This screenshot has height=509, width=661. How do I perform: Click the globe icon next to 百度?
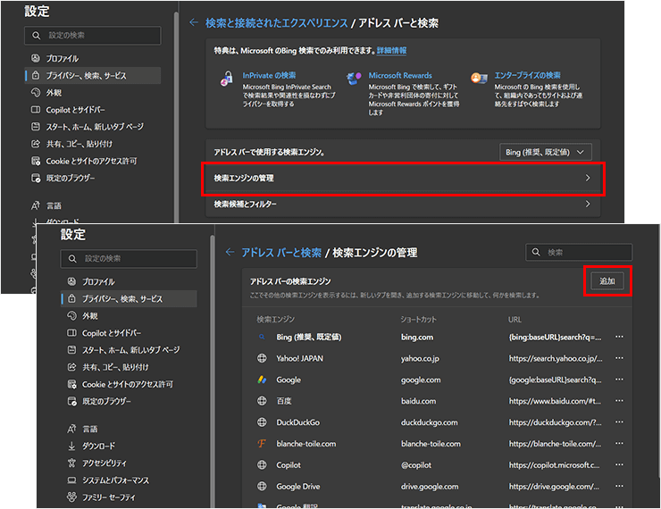tap(262, 401)
